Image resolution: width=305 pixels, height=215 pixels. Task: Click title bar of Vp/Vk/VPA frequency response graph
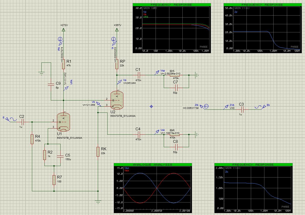[x=172, y=5]
